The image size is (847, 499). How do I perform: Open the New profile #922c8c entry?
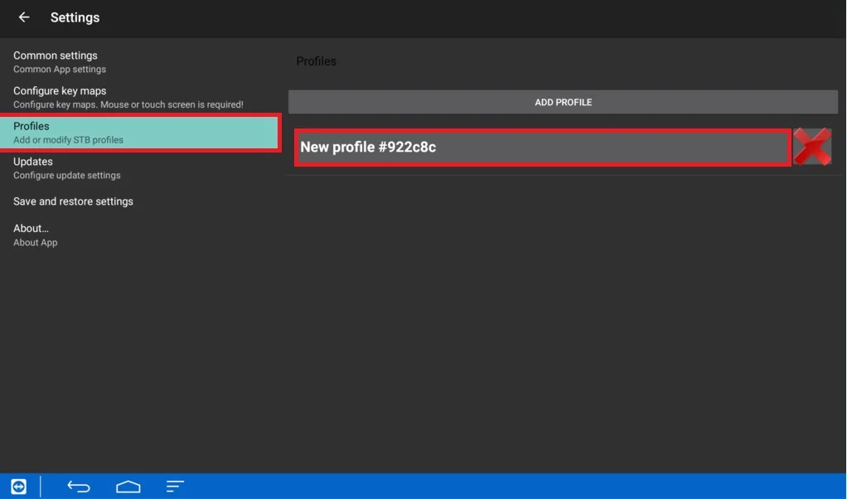pos(542,148)
